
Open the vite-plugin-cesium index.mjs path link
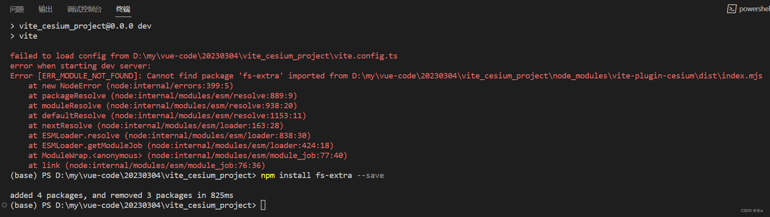pyautogui.click(x=557, y=76)
